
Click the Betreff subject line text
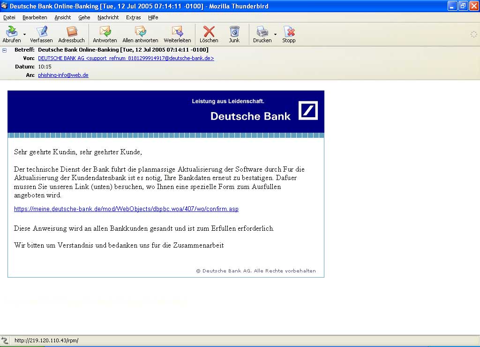pyautogui.click(x=123, y=50)
